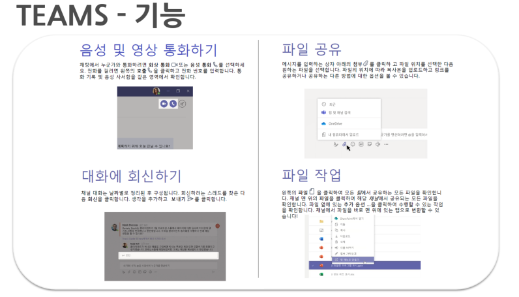Click the 음성 및 영상 통화하기 heading
519x297 pixels.
tap(149, 50)
